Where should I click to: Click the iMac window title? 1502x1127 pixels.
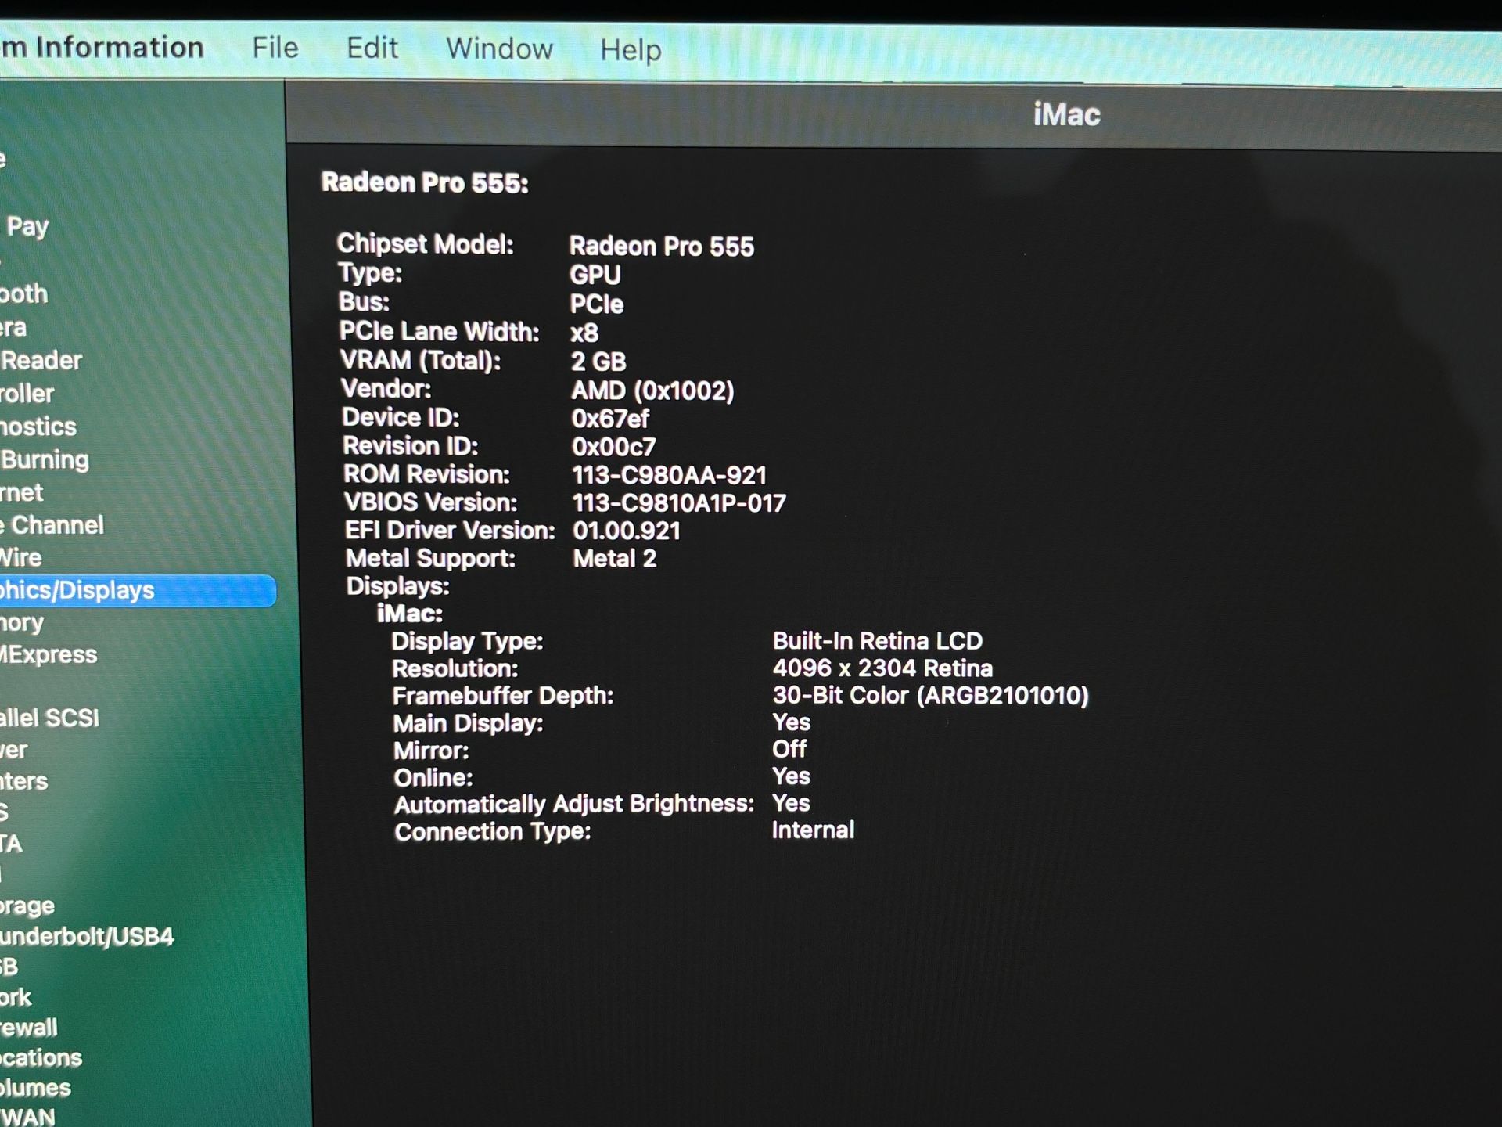[1066, 115]
